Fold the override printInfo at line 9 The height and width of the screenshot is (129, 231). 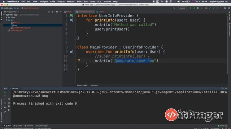click(76, 52)
